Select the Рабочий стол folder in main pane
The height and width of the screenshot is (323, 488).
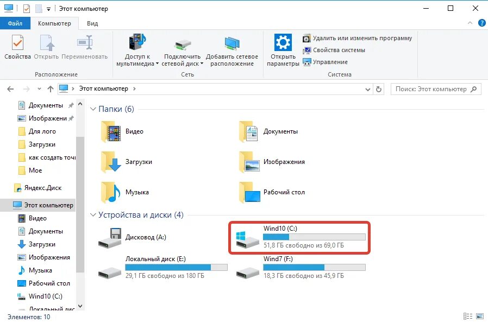(272, 192)
